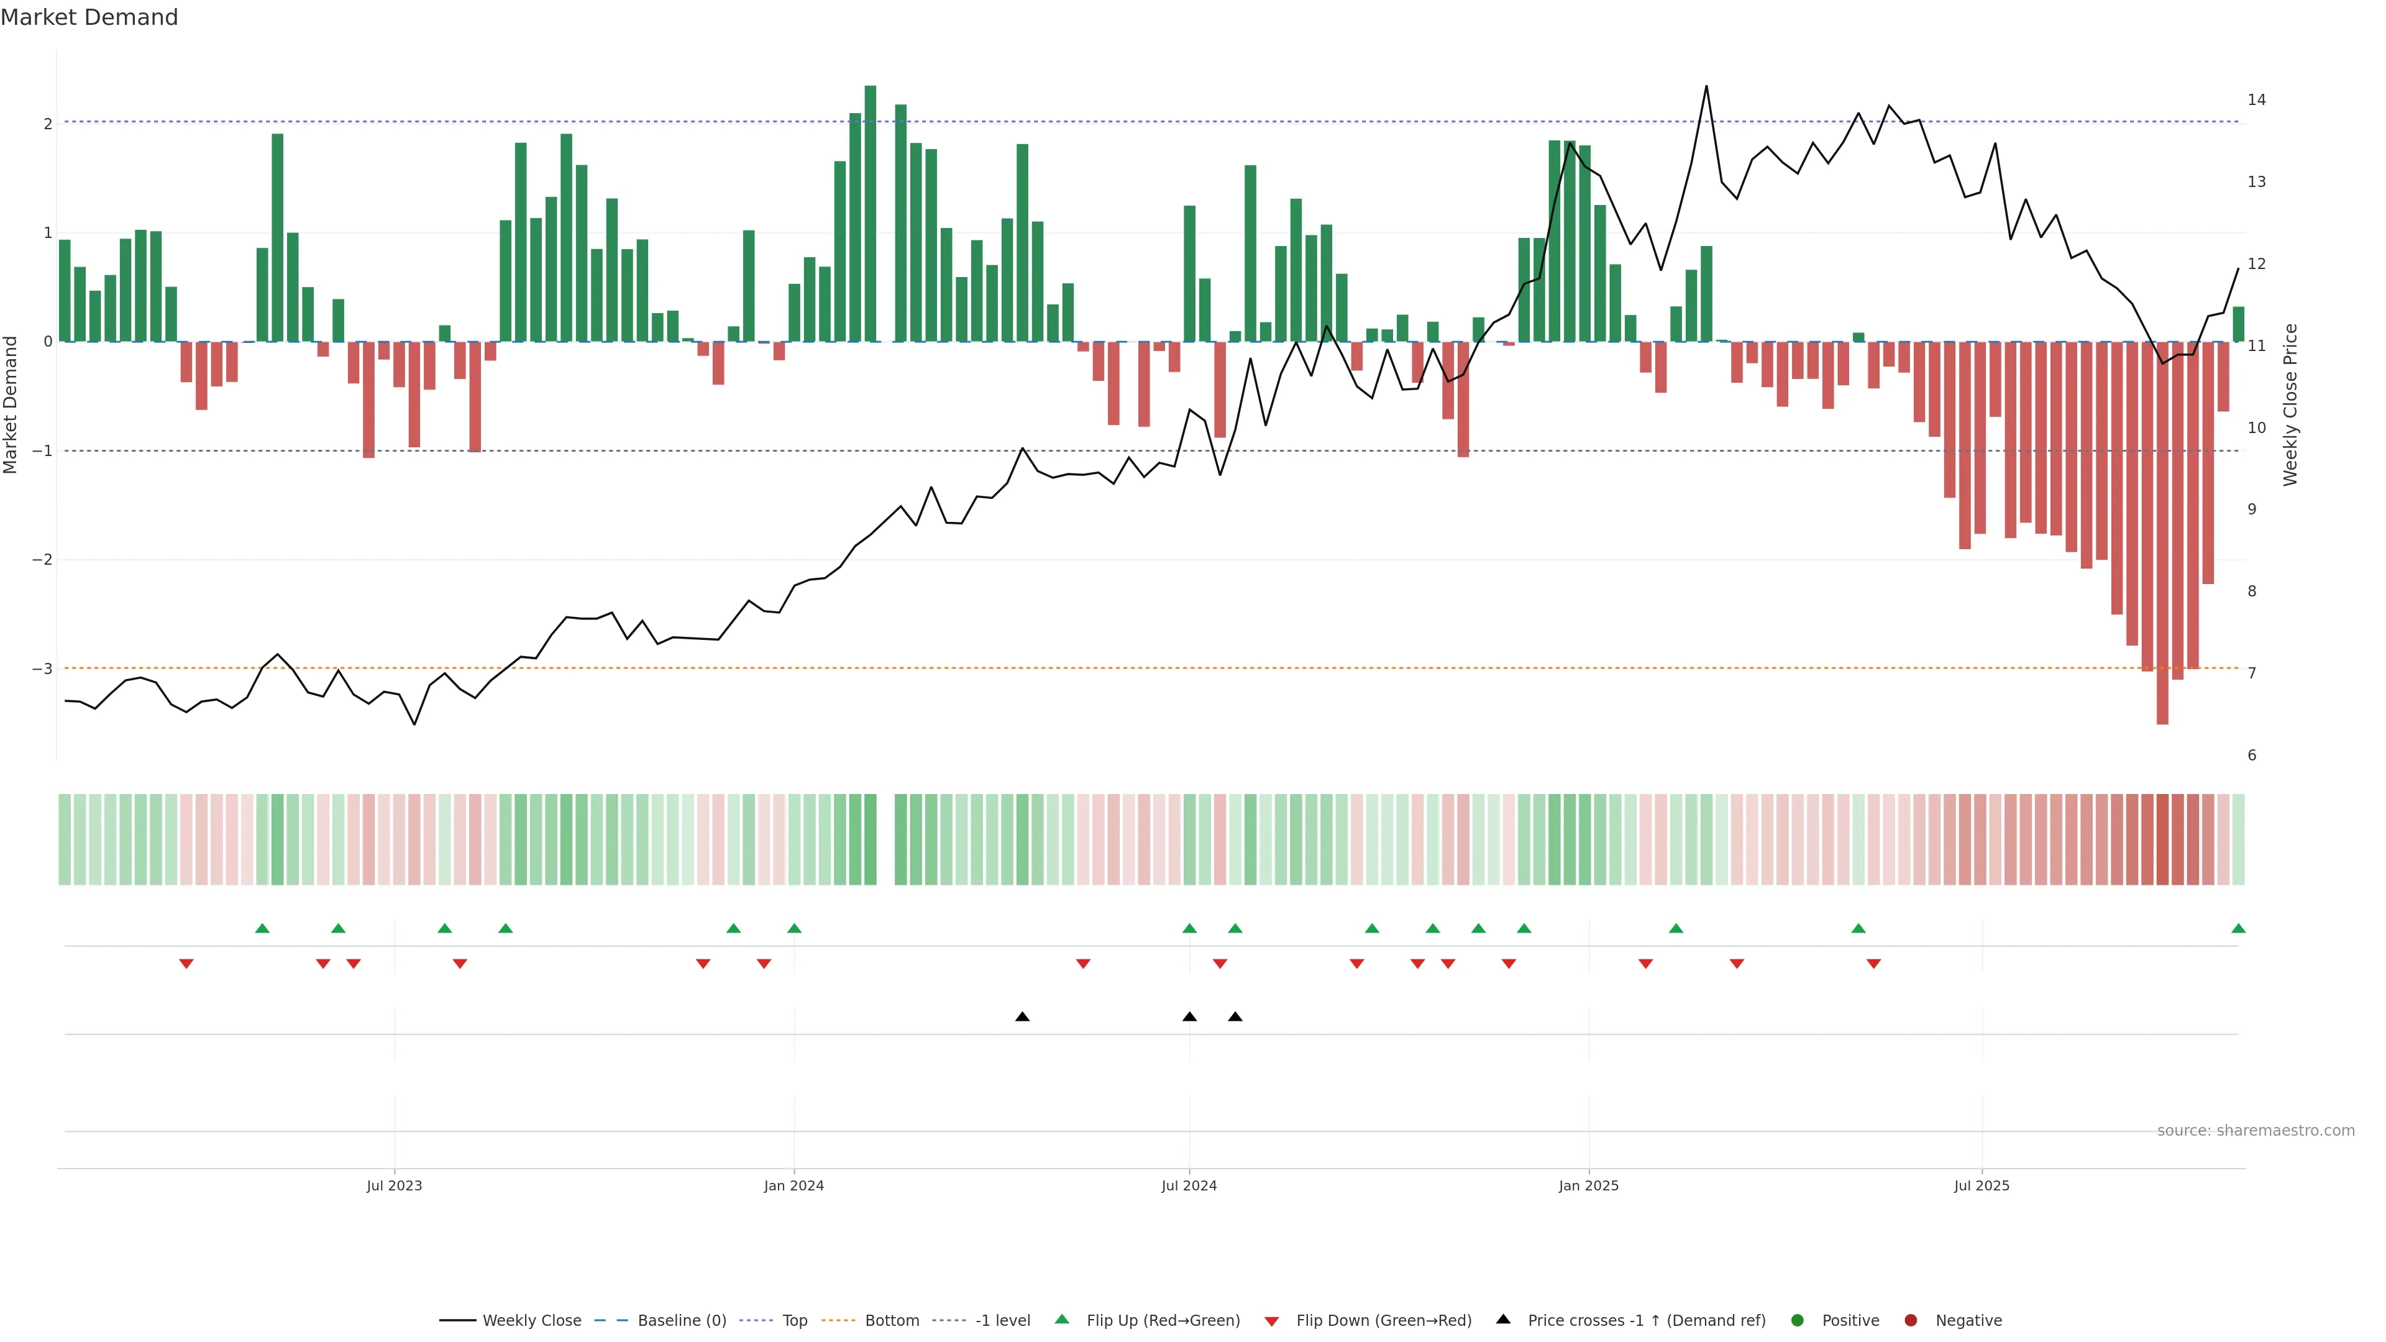Click the tallest green demand bar
The width and height of the screenshot is (2386, 1342).
point(870,213)
